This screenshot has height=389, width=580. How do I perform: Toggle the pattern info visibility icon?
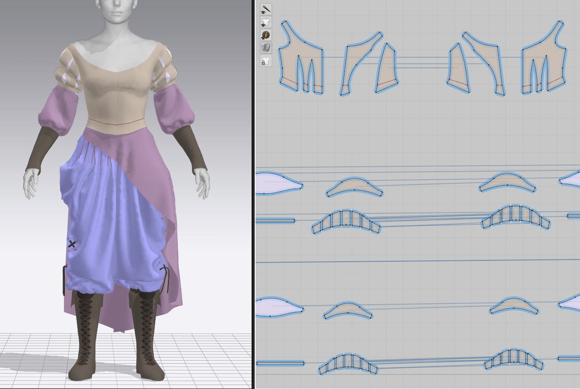click(266, 35)
